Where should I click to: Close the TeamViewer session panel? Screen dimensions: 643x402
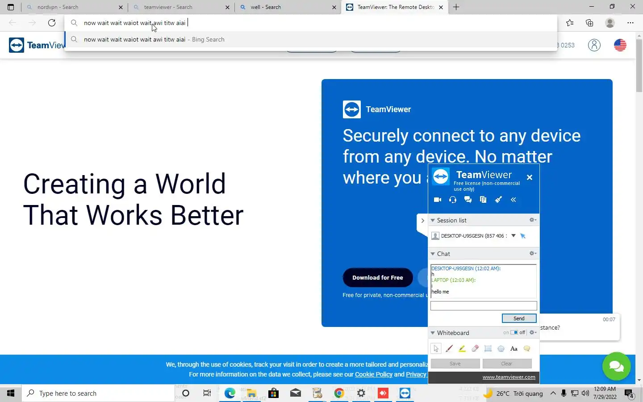530,177
